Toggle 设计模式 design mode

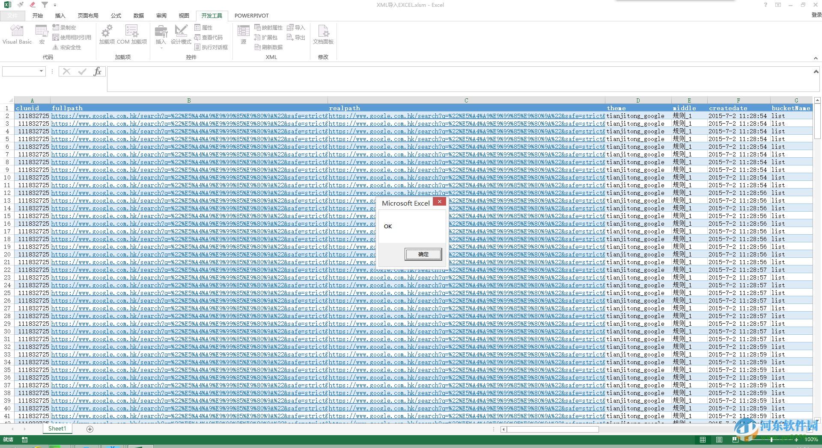click(x=181, y=35)
